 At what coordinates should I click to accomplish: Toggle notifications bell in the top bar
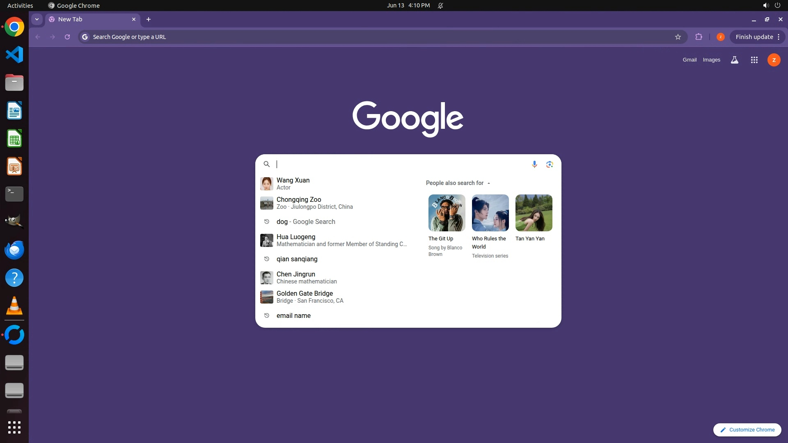click(440, 5)
